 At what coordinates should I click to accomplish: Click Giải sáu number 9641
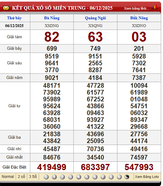(x=52, y=63)
